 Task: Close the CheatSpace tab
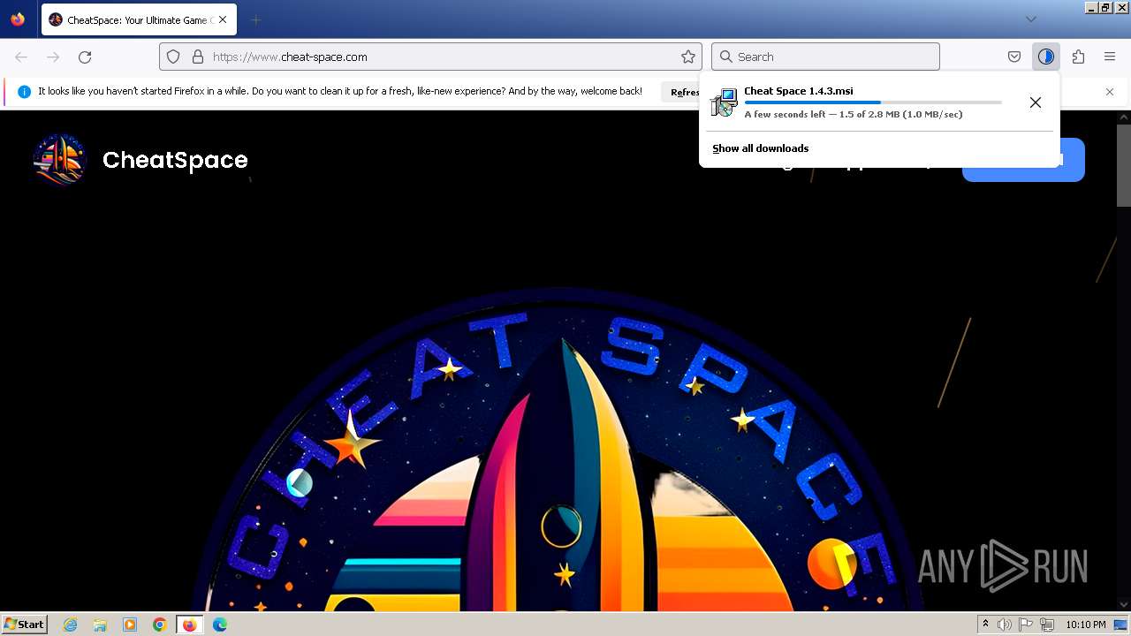(222, 19)
